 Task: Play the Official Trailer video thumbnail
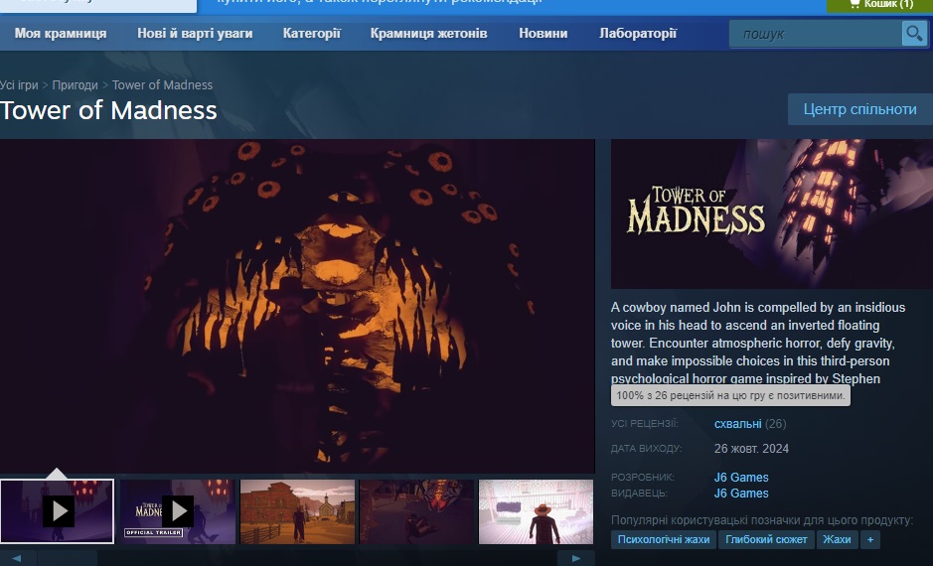177,511
